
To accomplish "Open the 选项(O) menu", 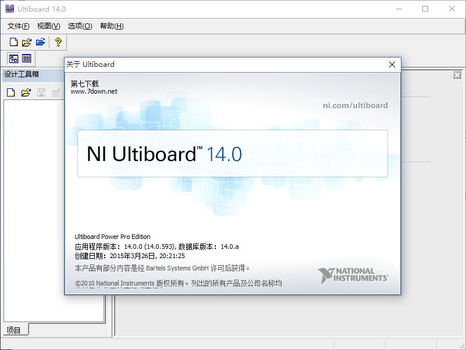I will pyautogui.click(x=80, y=26).
